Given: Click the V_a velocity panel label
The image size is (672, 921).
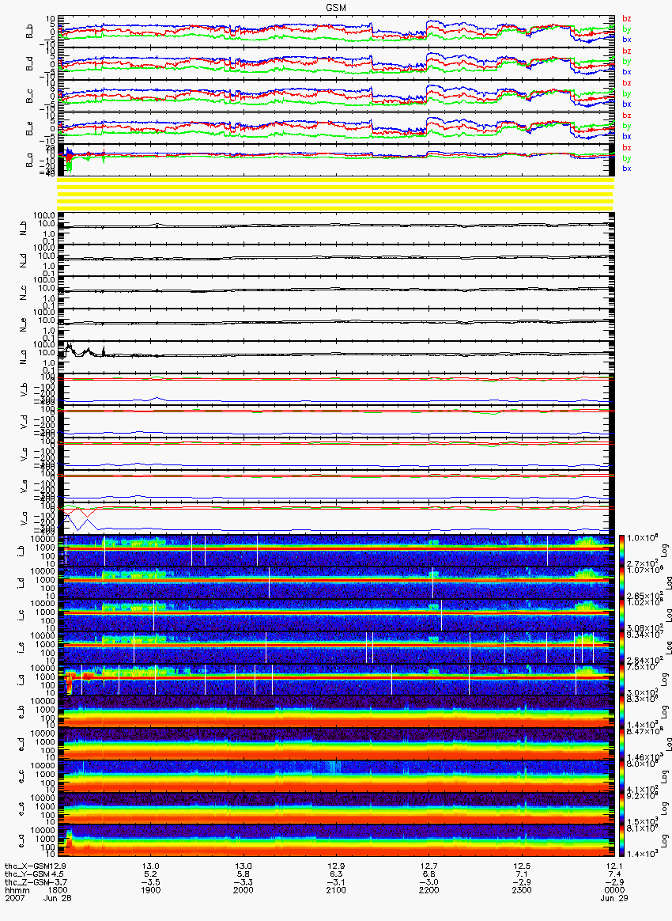Looking at the screenshot, I should point(23,518).
